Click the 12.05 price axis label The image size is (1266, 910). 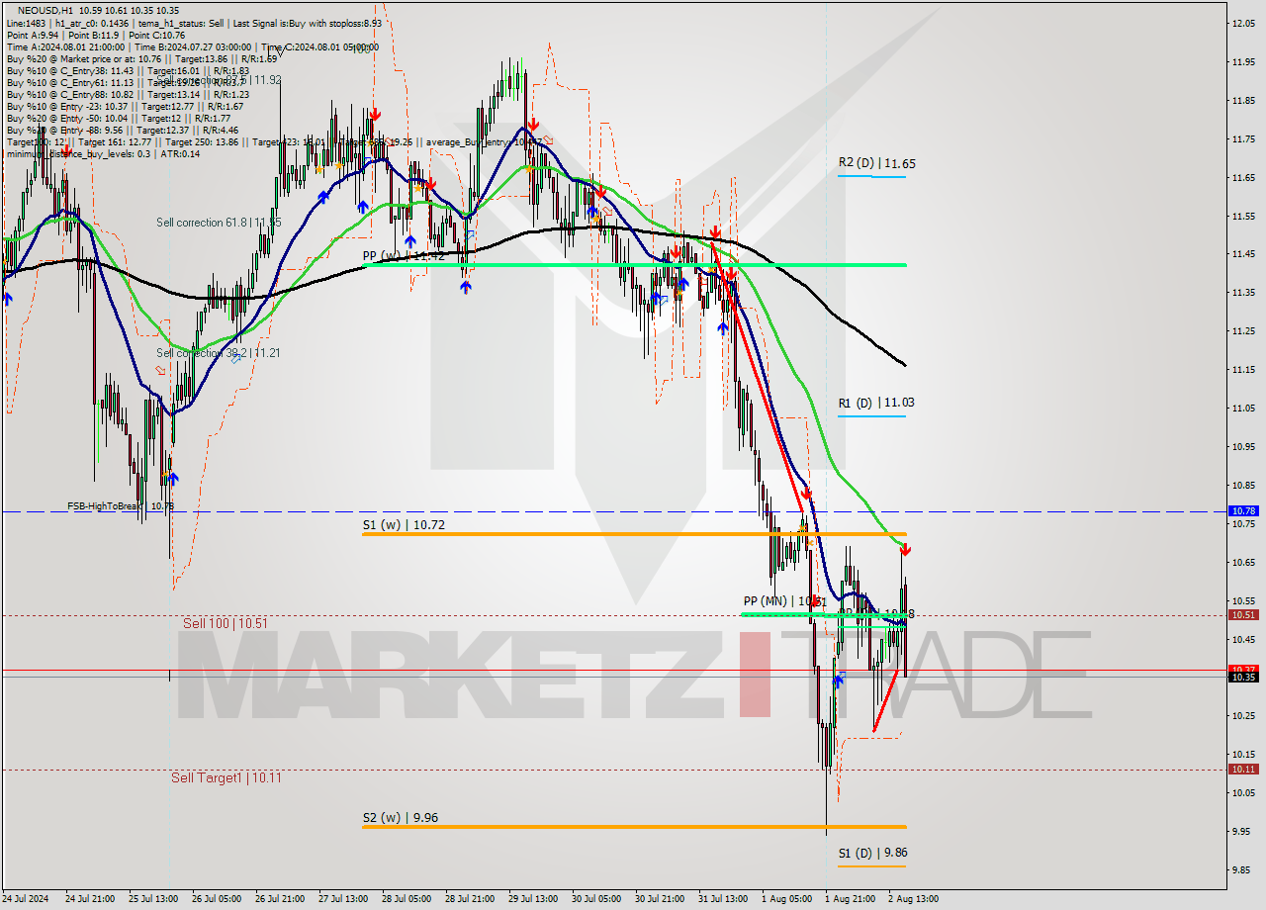[1243, 23]
